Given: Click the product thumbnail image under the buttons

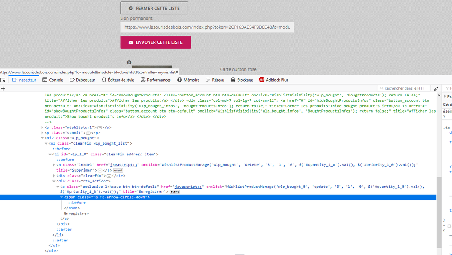Looking at the screenshot, I should click(152, 67).
